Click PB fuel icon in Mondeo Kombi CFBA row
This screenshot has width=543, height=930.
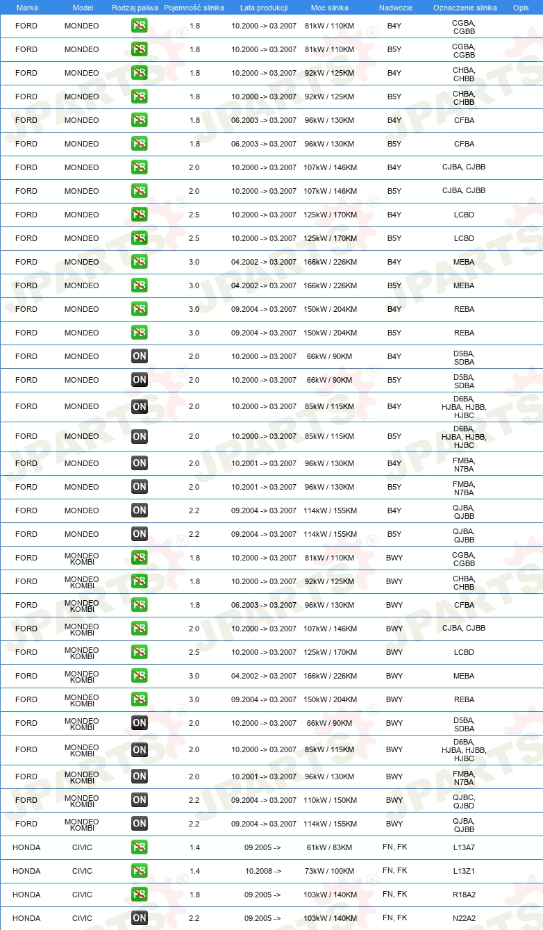(x=140, y=606)
